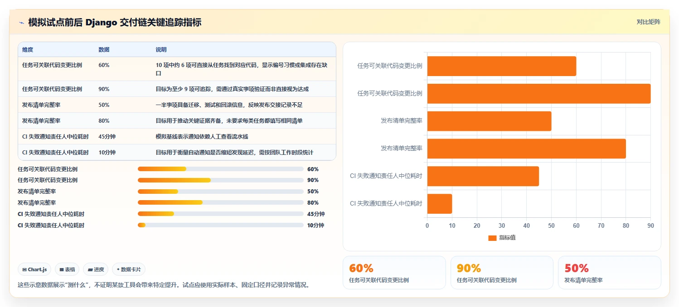The image size is (679, 307).
Task: Click the description starting 目标为至少 9 项可追踪
Action: (x=232, y=89)
